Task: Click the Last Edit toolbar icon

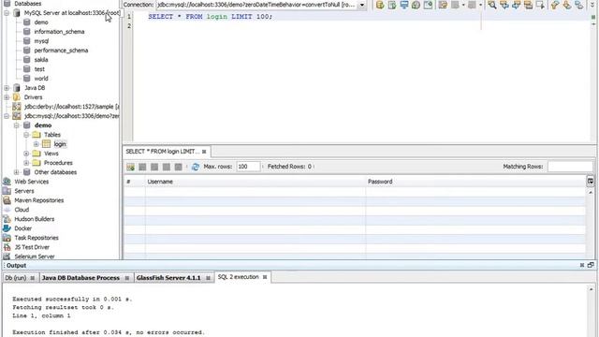Action: point(443,5)
